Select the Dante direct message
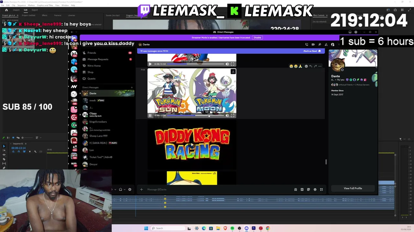Screen dimensions: 414x232 click(108, 93)
